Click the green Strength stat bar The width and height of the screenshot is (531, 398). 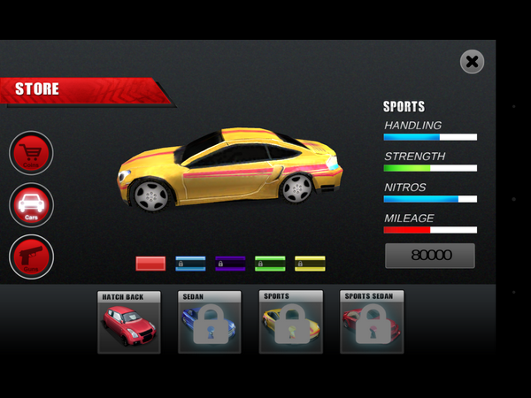(x=430, y=168)
